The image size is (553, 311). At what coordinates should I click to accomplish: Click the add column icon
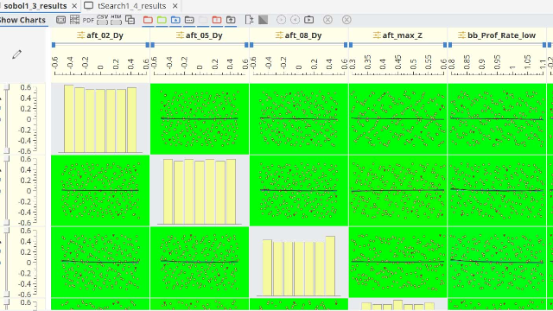click(x=250, y=20)
